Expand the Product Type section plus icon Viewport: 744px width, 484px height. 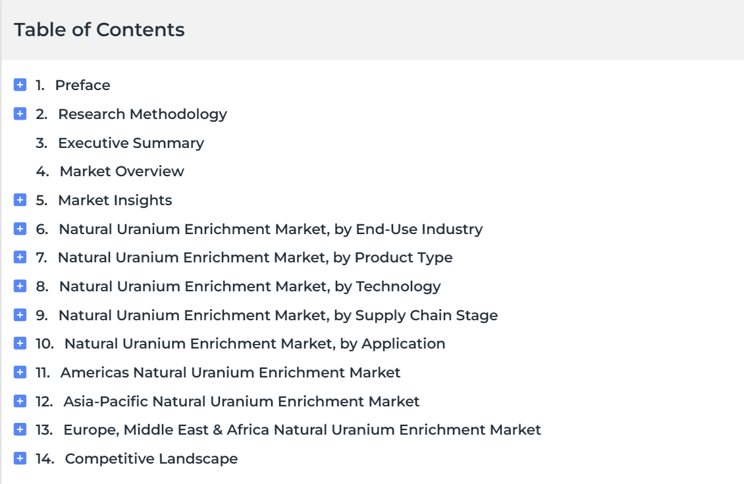coord(20,257)
